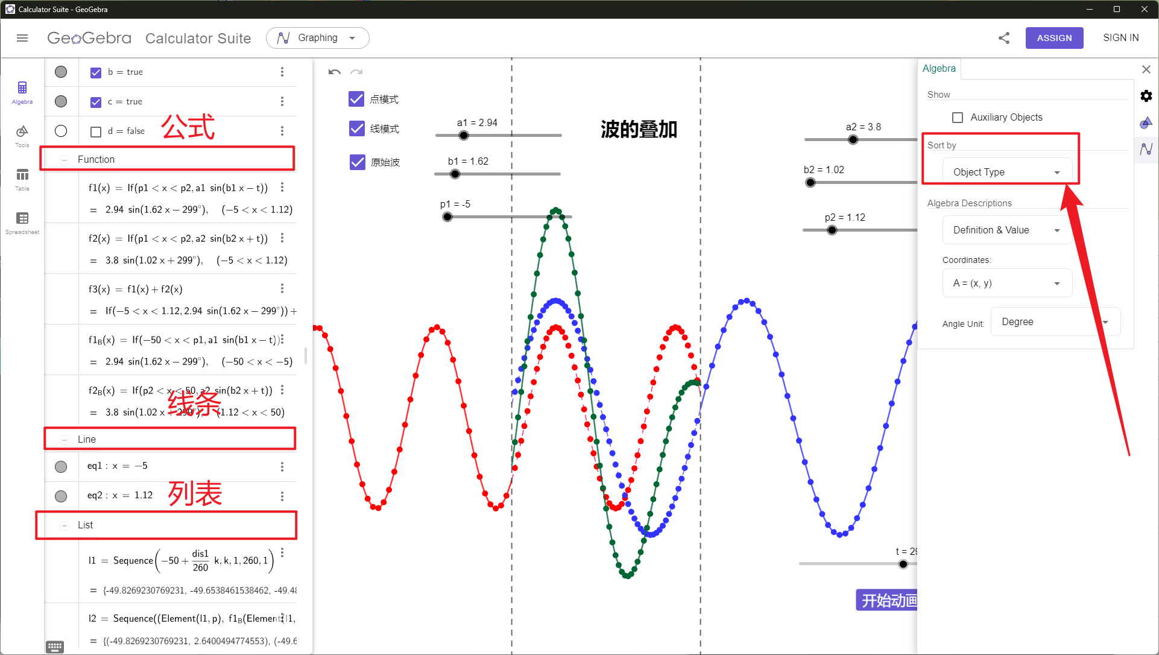The width and height of the screenshot is (1159, 655).
Task: Open the Spreadsheet view icon
Action: coord(22,222)
